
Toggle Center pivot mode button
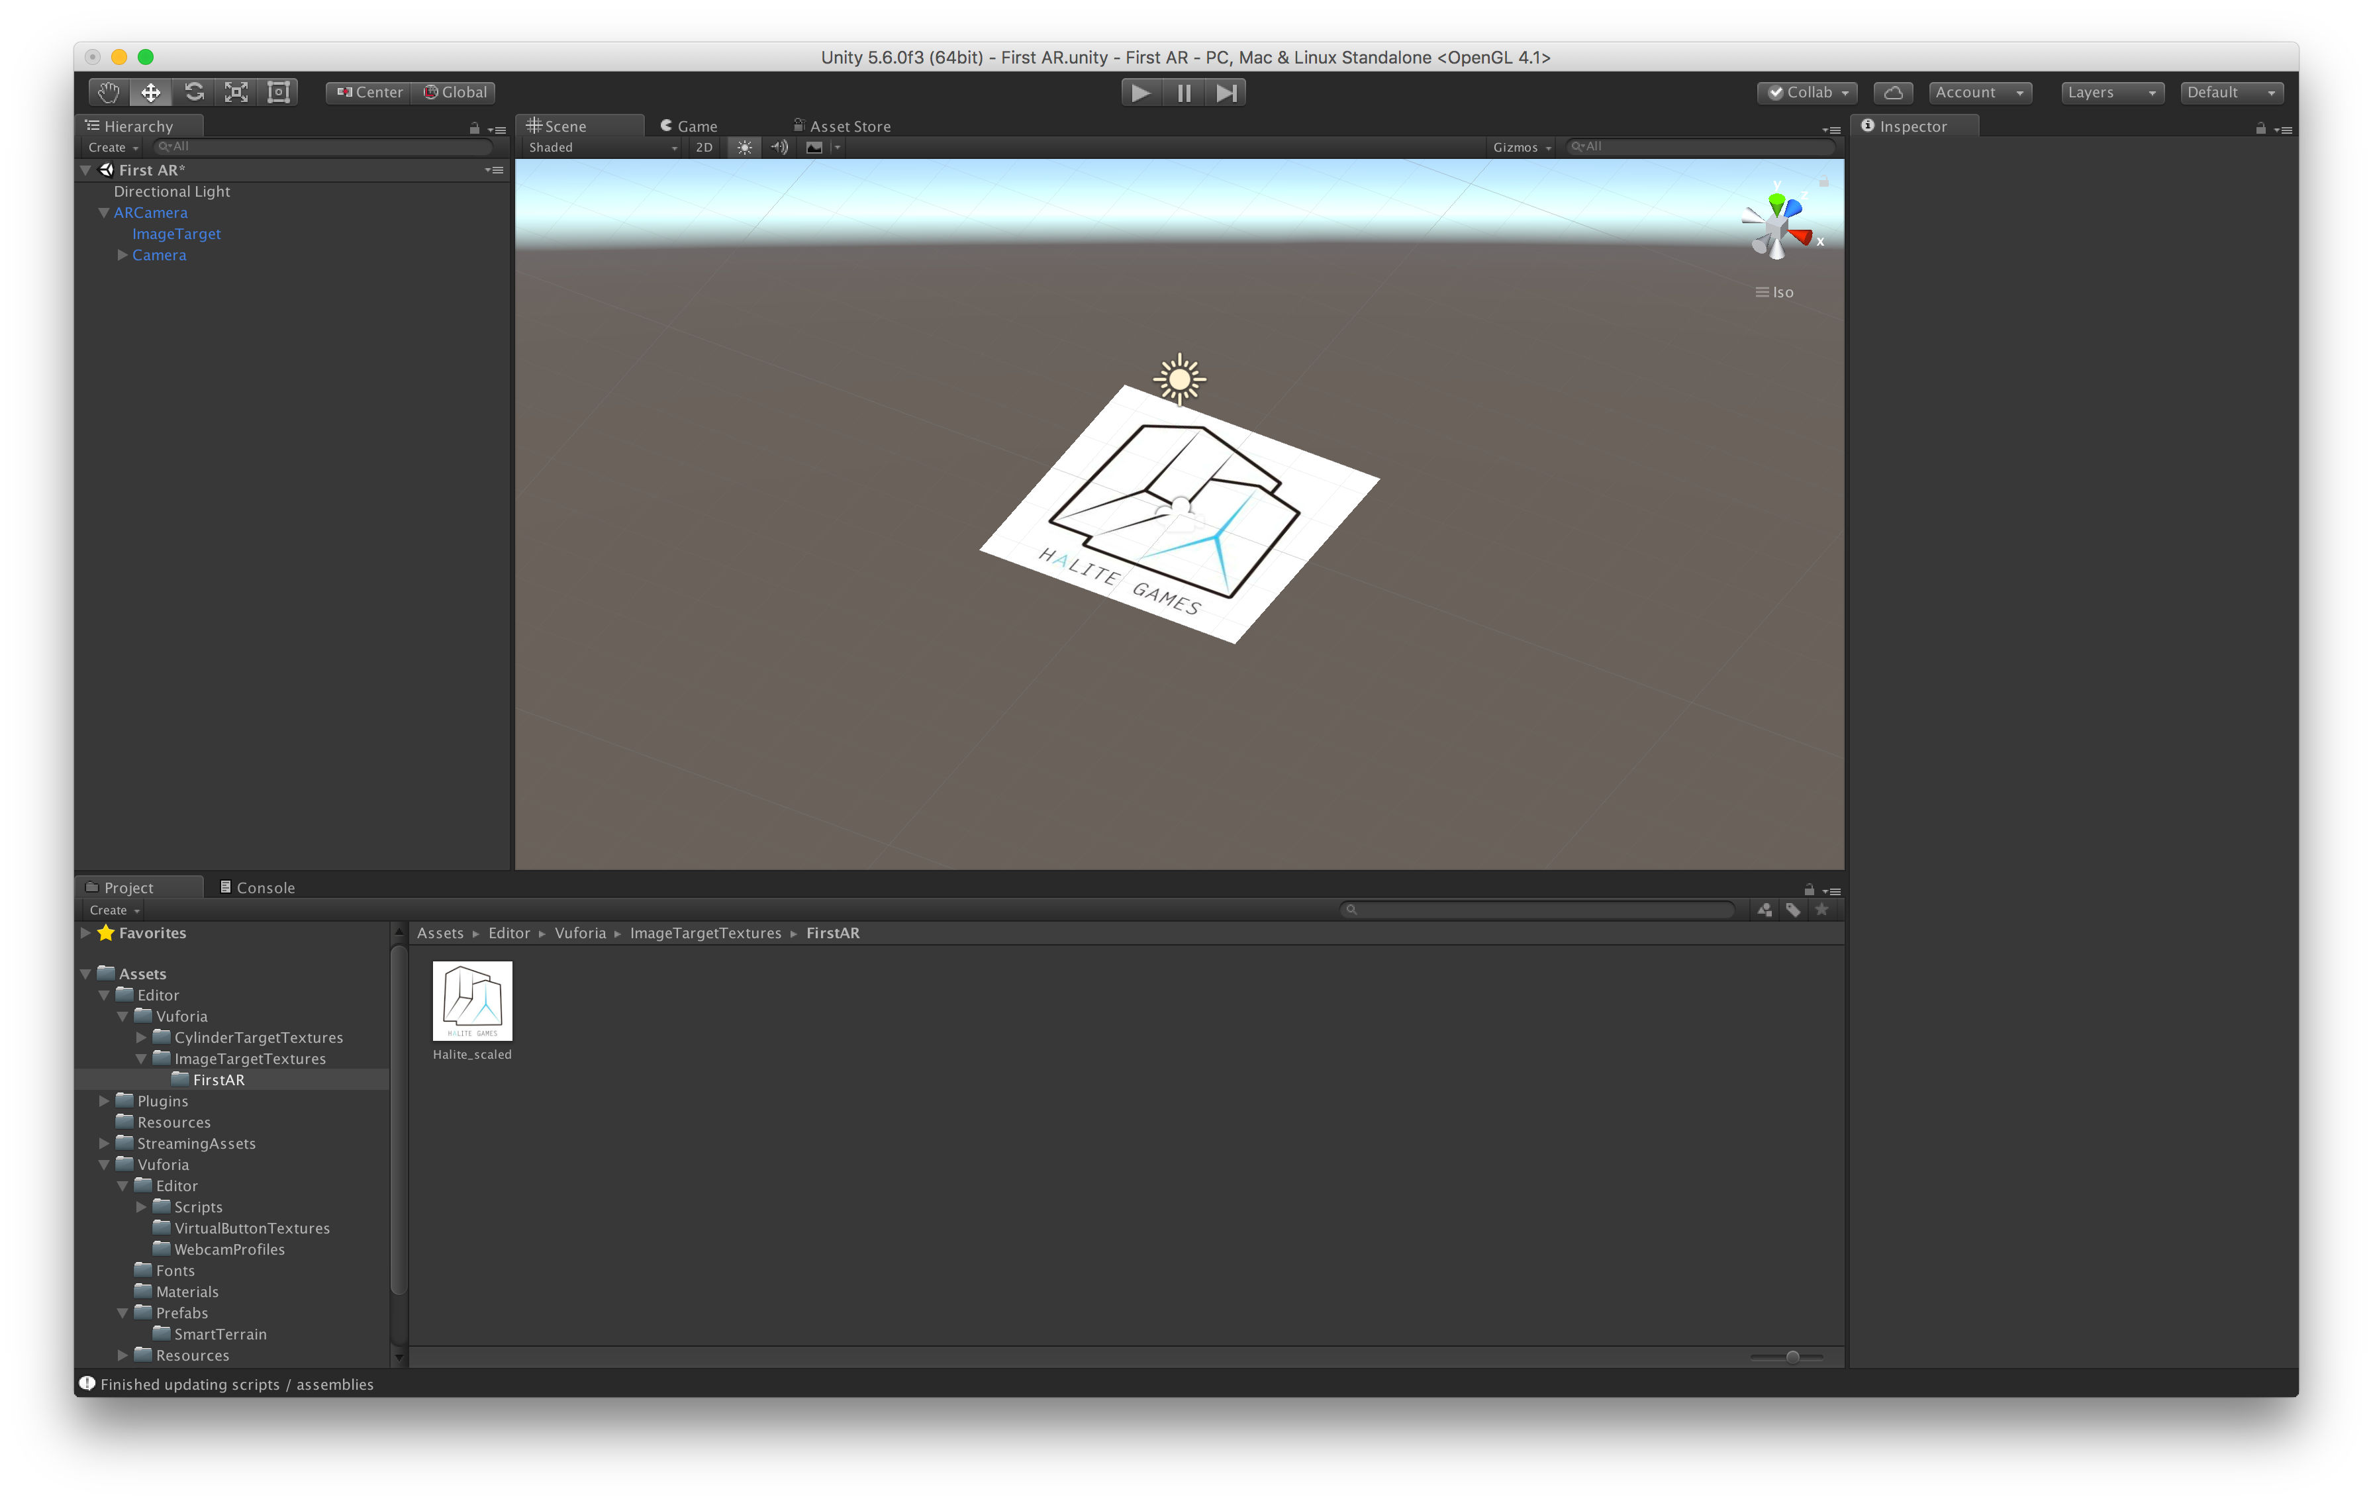(x=369, y=93)
